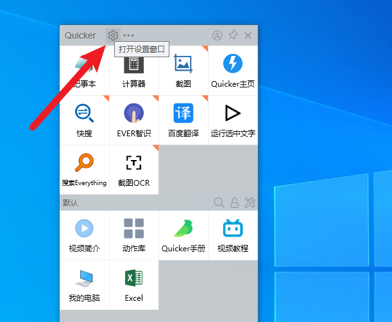
Task: Open the 动作库 action library
Action: [x=134, y=235]
